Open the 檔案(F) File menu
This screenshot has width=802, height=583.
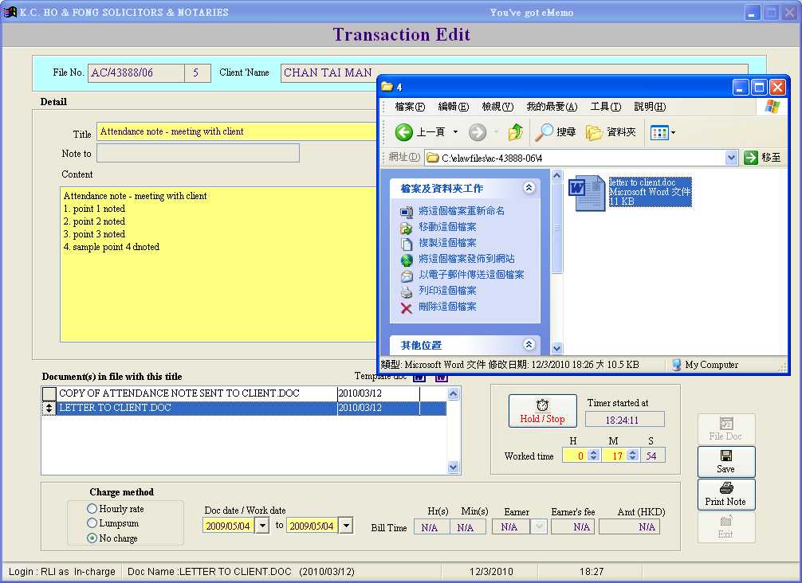410,107
